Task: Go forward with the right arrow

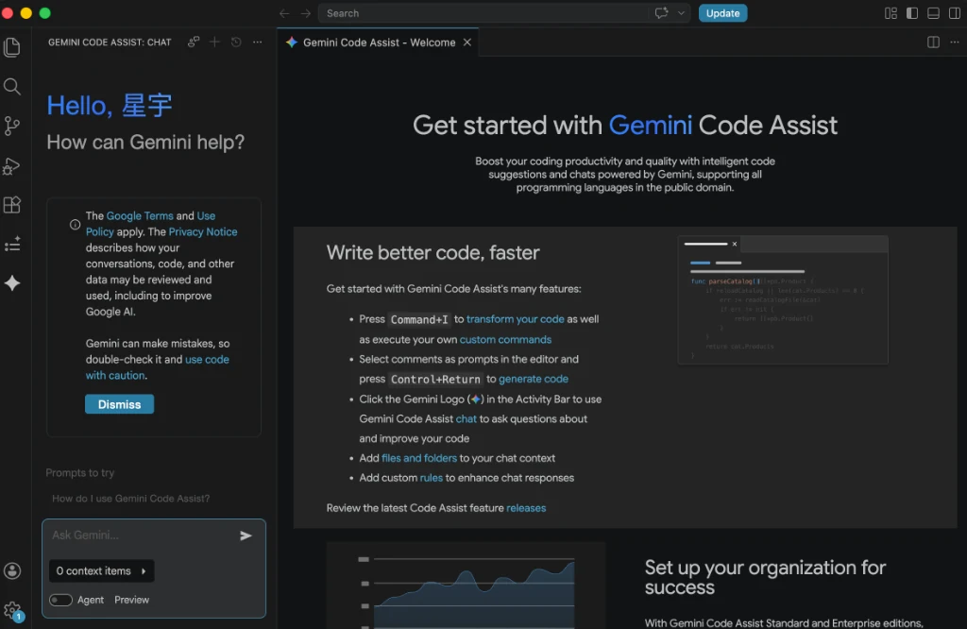Action: click(x=305, y=13)
